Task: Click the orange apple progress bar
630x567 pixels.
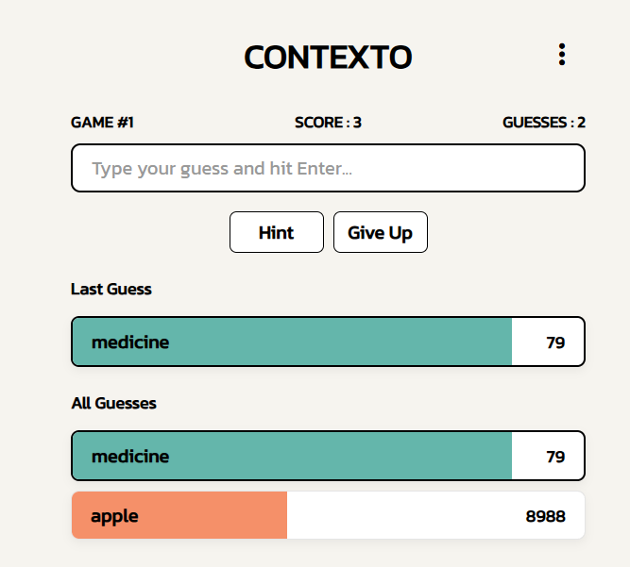Action: click(x=179, y=515)
